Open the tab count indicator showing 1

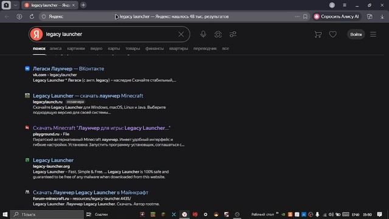(x=6, y=5)
